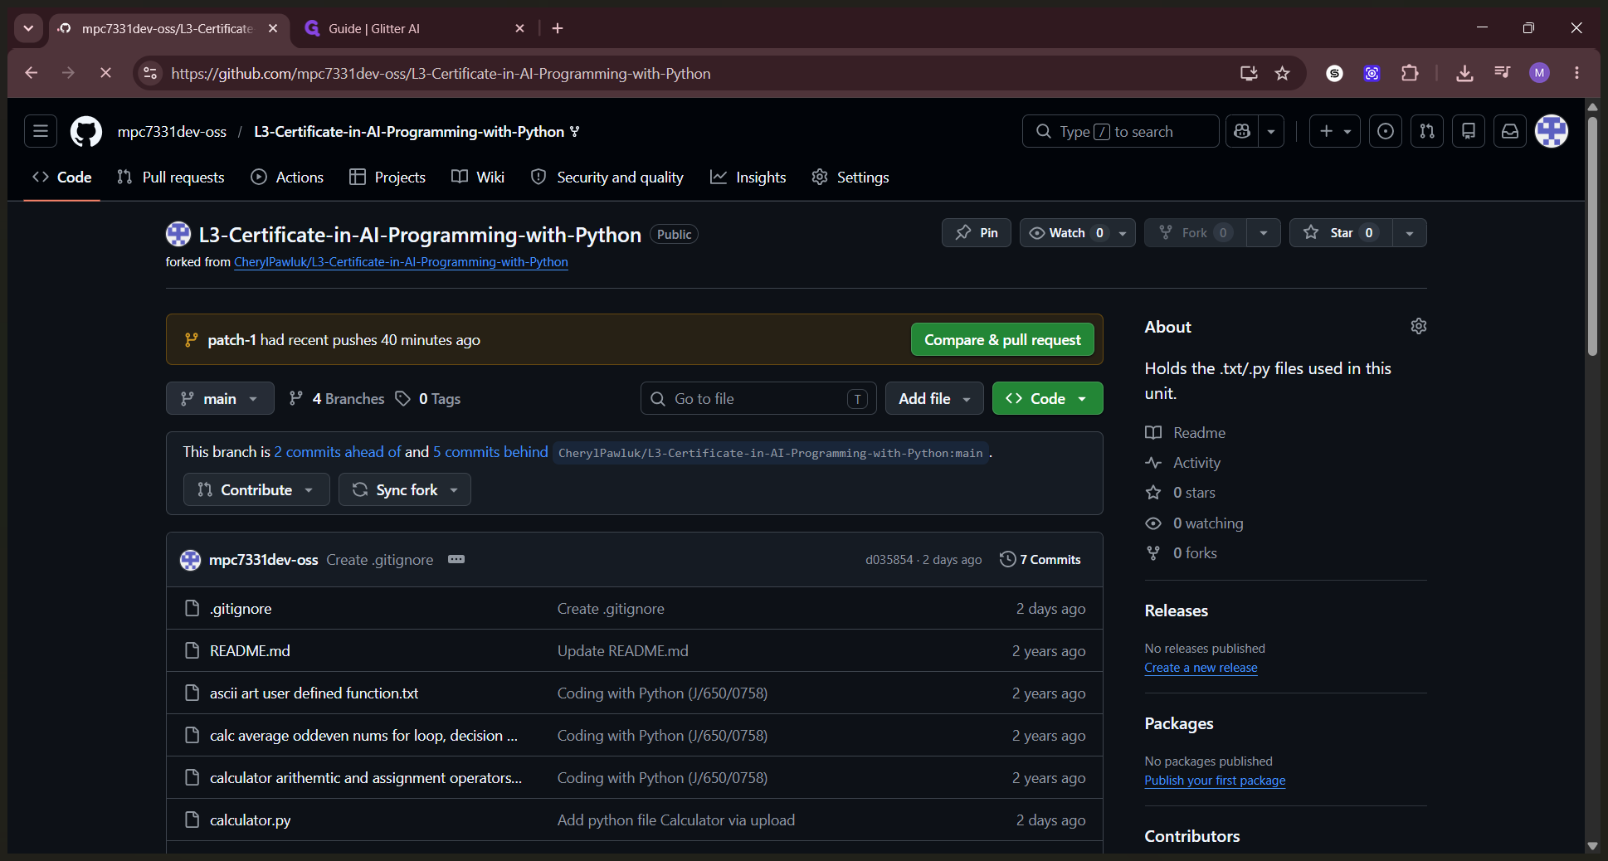Image resolution: width=1608 pixels, height=861 pixels.
Task: Click Publish your first package link
Action: pos(1215,781)
